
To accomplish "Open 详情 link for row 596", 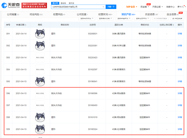I will pos(180,93).
